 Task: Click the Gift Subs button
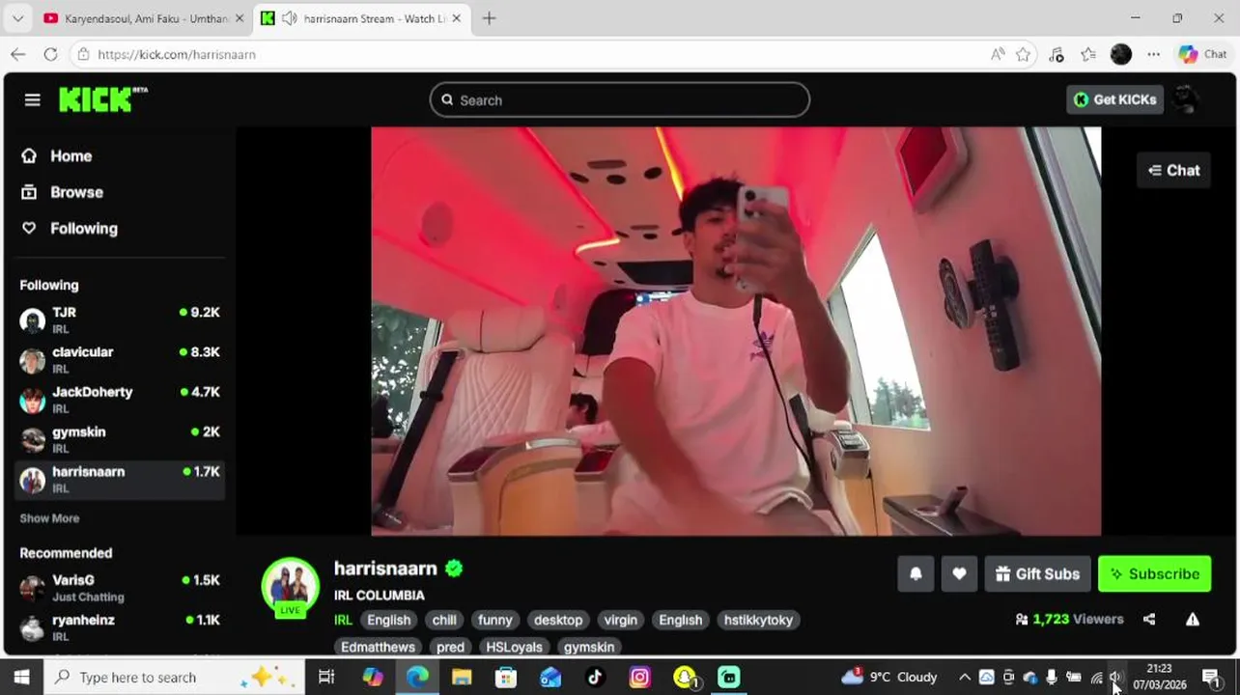1037,573
